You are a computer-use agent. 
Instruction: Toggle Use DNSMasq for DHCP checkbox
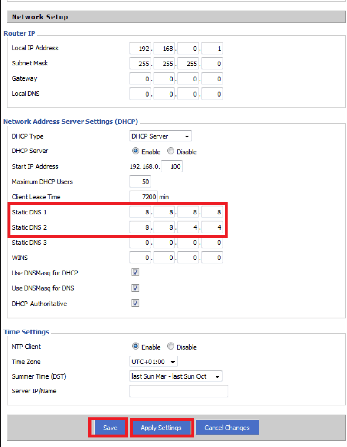[x=135, y=272]
